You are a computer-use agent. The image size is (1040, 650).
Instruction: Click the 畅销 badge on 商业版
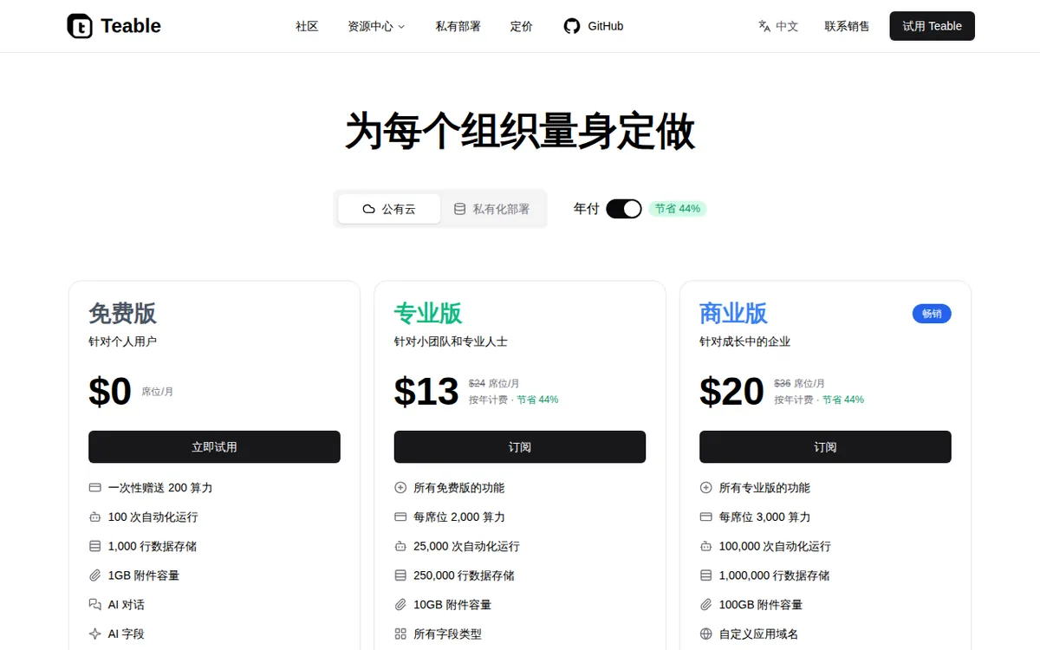pos(932,314)
